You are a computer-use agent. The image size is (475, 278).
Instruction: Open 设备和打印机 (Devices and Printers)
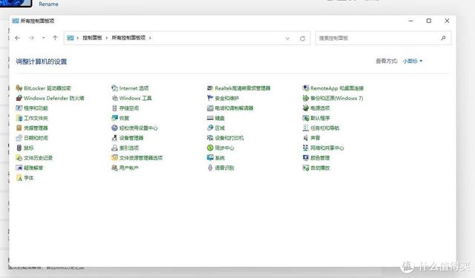[x=226, y=138]
